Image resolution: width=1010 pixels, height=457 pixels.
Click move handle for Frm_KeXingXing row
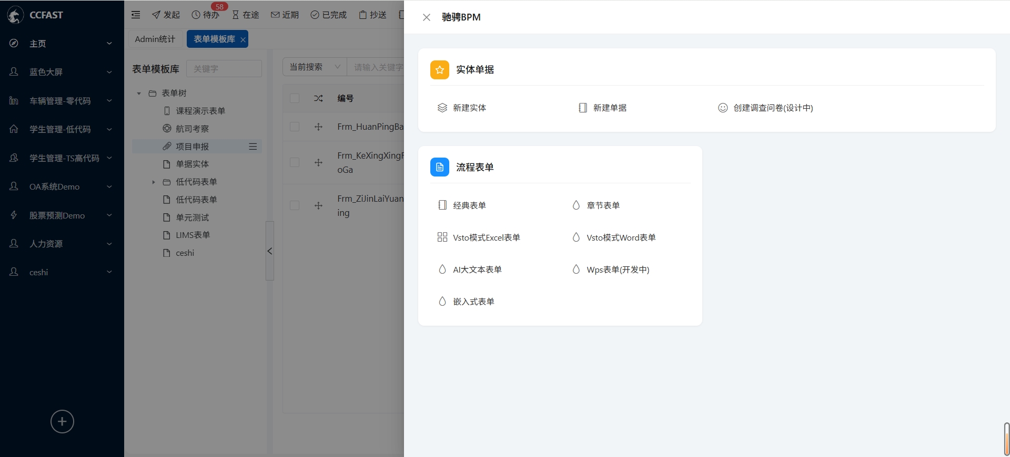[x=318, y=162]
